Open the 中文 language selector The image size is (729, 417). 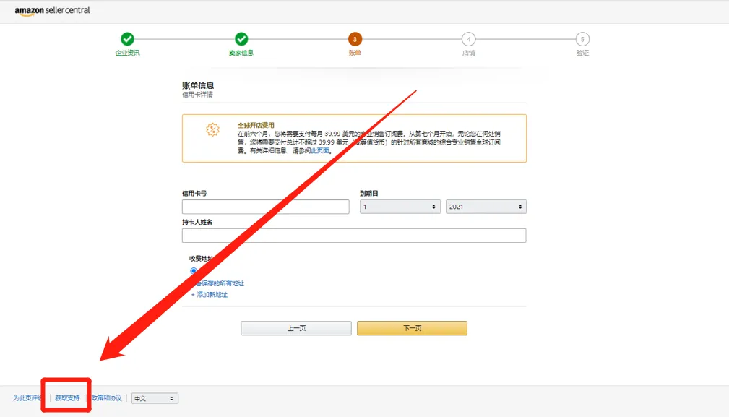(x=155, y=398)
